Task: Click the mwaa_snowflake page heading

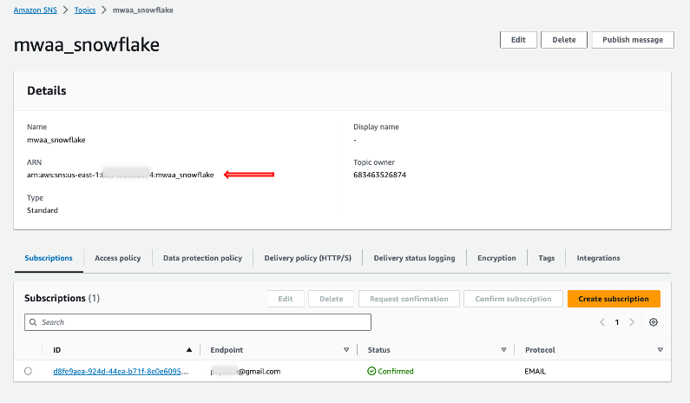Action: point(86,45)
